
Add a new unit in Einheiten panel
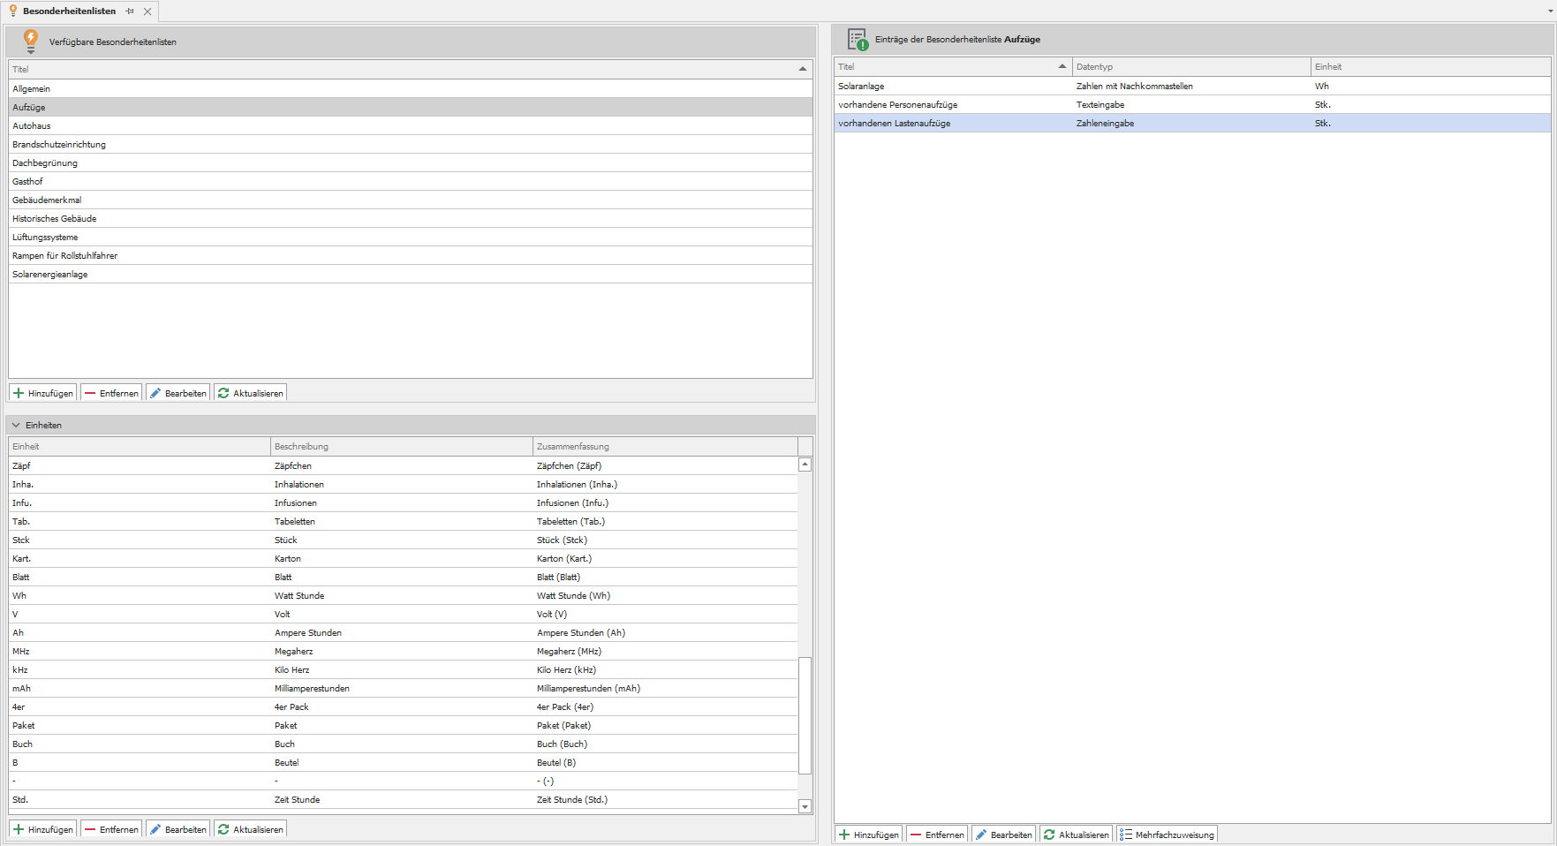43,829
